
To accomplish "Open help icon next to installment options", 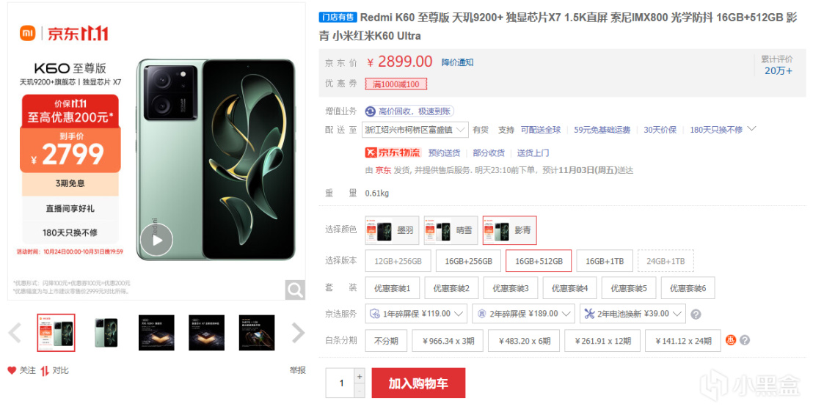I will pos(745,340).
